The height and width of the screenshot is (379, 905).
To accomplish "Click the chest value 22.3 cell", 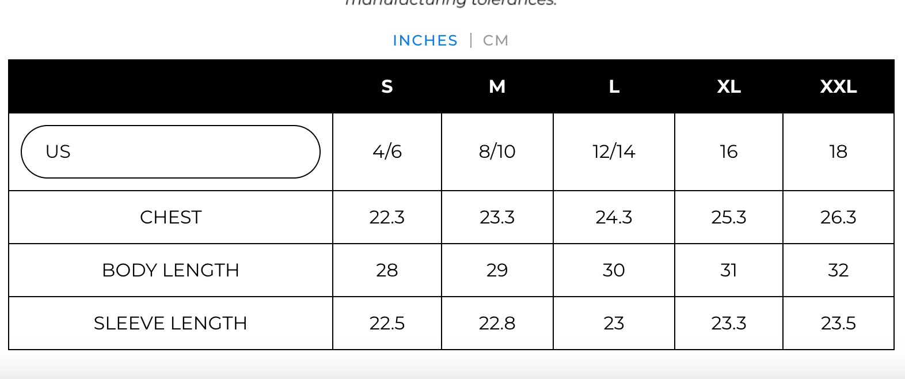I will (x=387, y=217).
